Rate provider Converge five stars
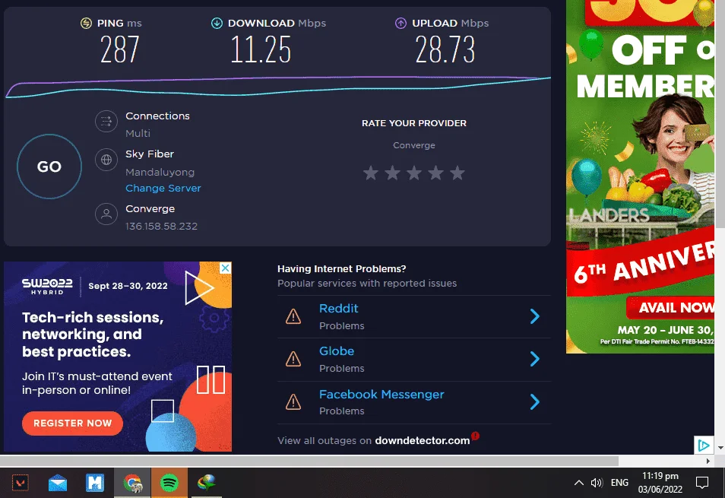This screenshot has width=725, height=498. (457, 173)
